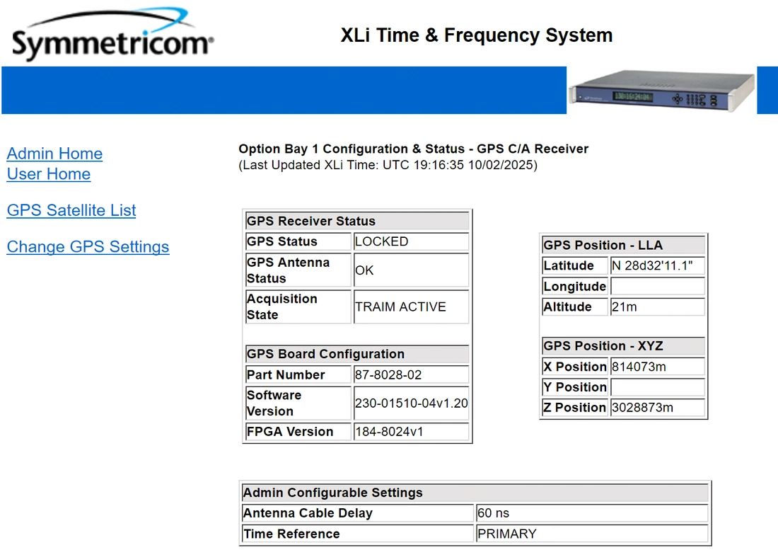Screen dimensions: 778x550
Task: Select the Z Position 3028873m value
Action: 642,408
